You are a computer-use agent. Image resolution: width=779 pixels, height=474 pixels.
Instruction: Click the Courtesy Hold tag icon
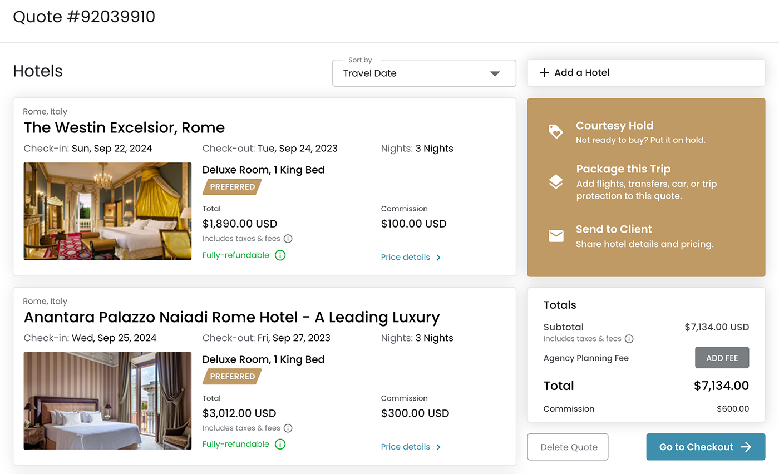pyautogui.click(x=555, y=131)
